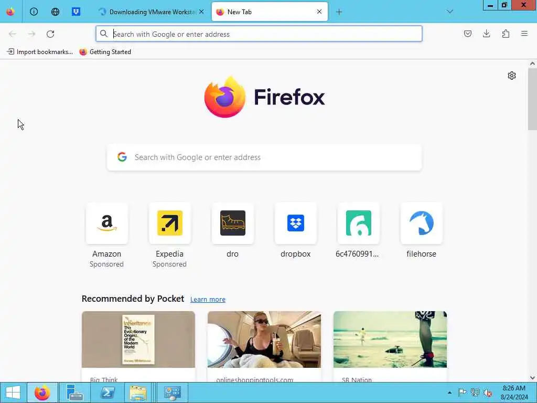Click the page search box

tap(264, 157)
